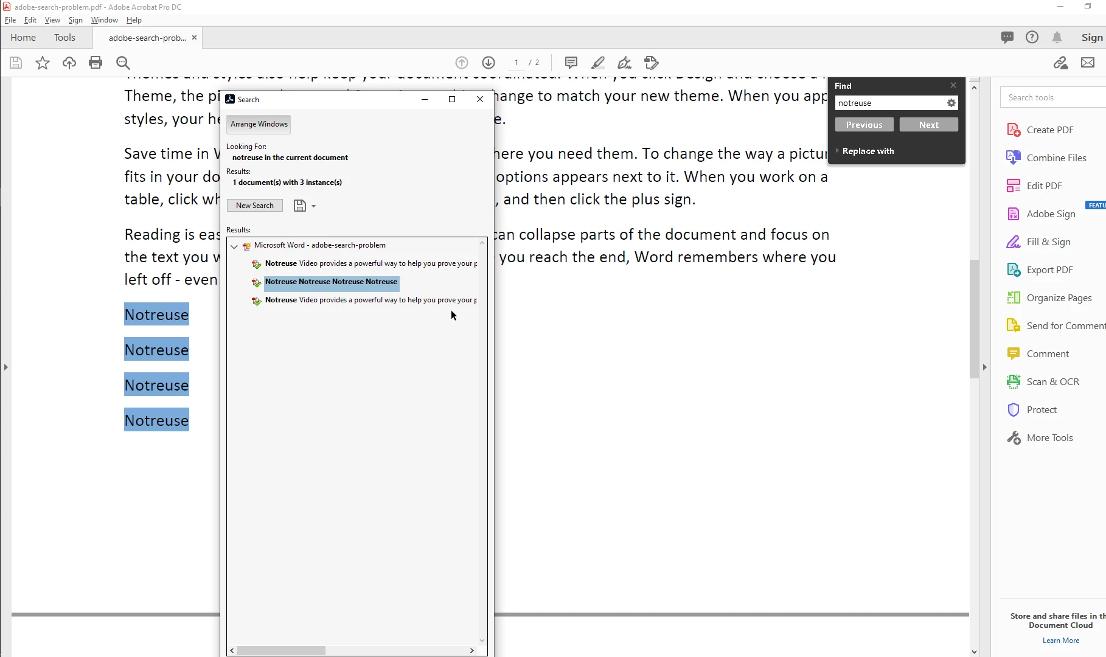
Task: Add a sticky note comment icon
Action: pyautogui.click(x=571, y=63)
